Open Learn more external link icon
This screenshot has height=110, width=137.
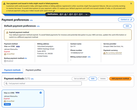click(54, 11)
